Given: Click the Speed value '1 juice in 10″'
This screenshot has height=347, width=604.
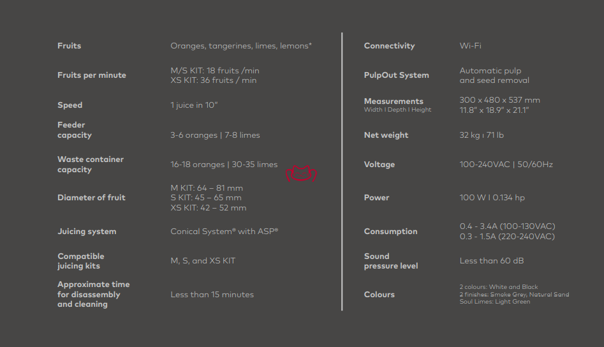Looking at the screenshot, I should click(194, 105).
